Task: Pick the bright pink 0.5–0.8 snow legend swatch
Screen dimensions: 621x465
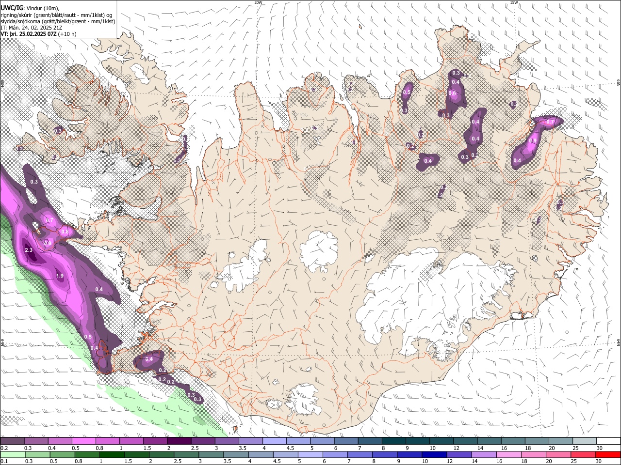Action: (83, 441)
